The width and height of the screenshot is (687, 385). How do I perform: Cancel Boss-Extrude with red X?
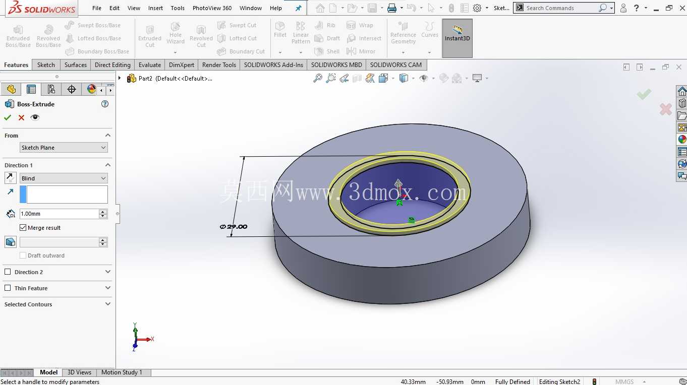pos(21,117)
